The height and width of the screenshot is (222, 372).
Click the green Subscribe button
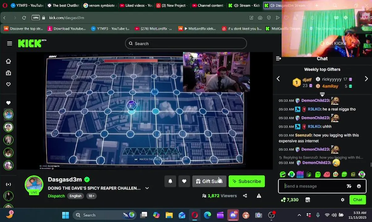(x=247, y=181)
